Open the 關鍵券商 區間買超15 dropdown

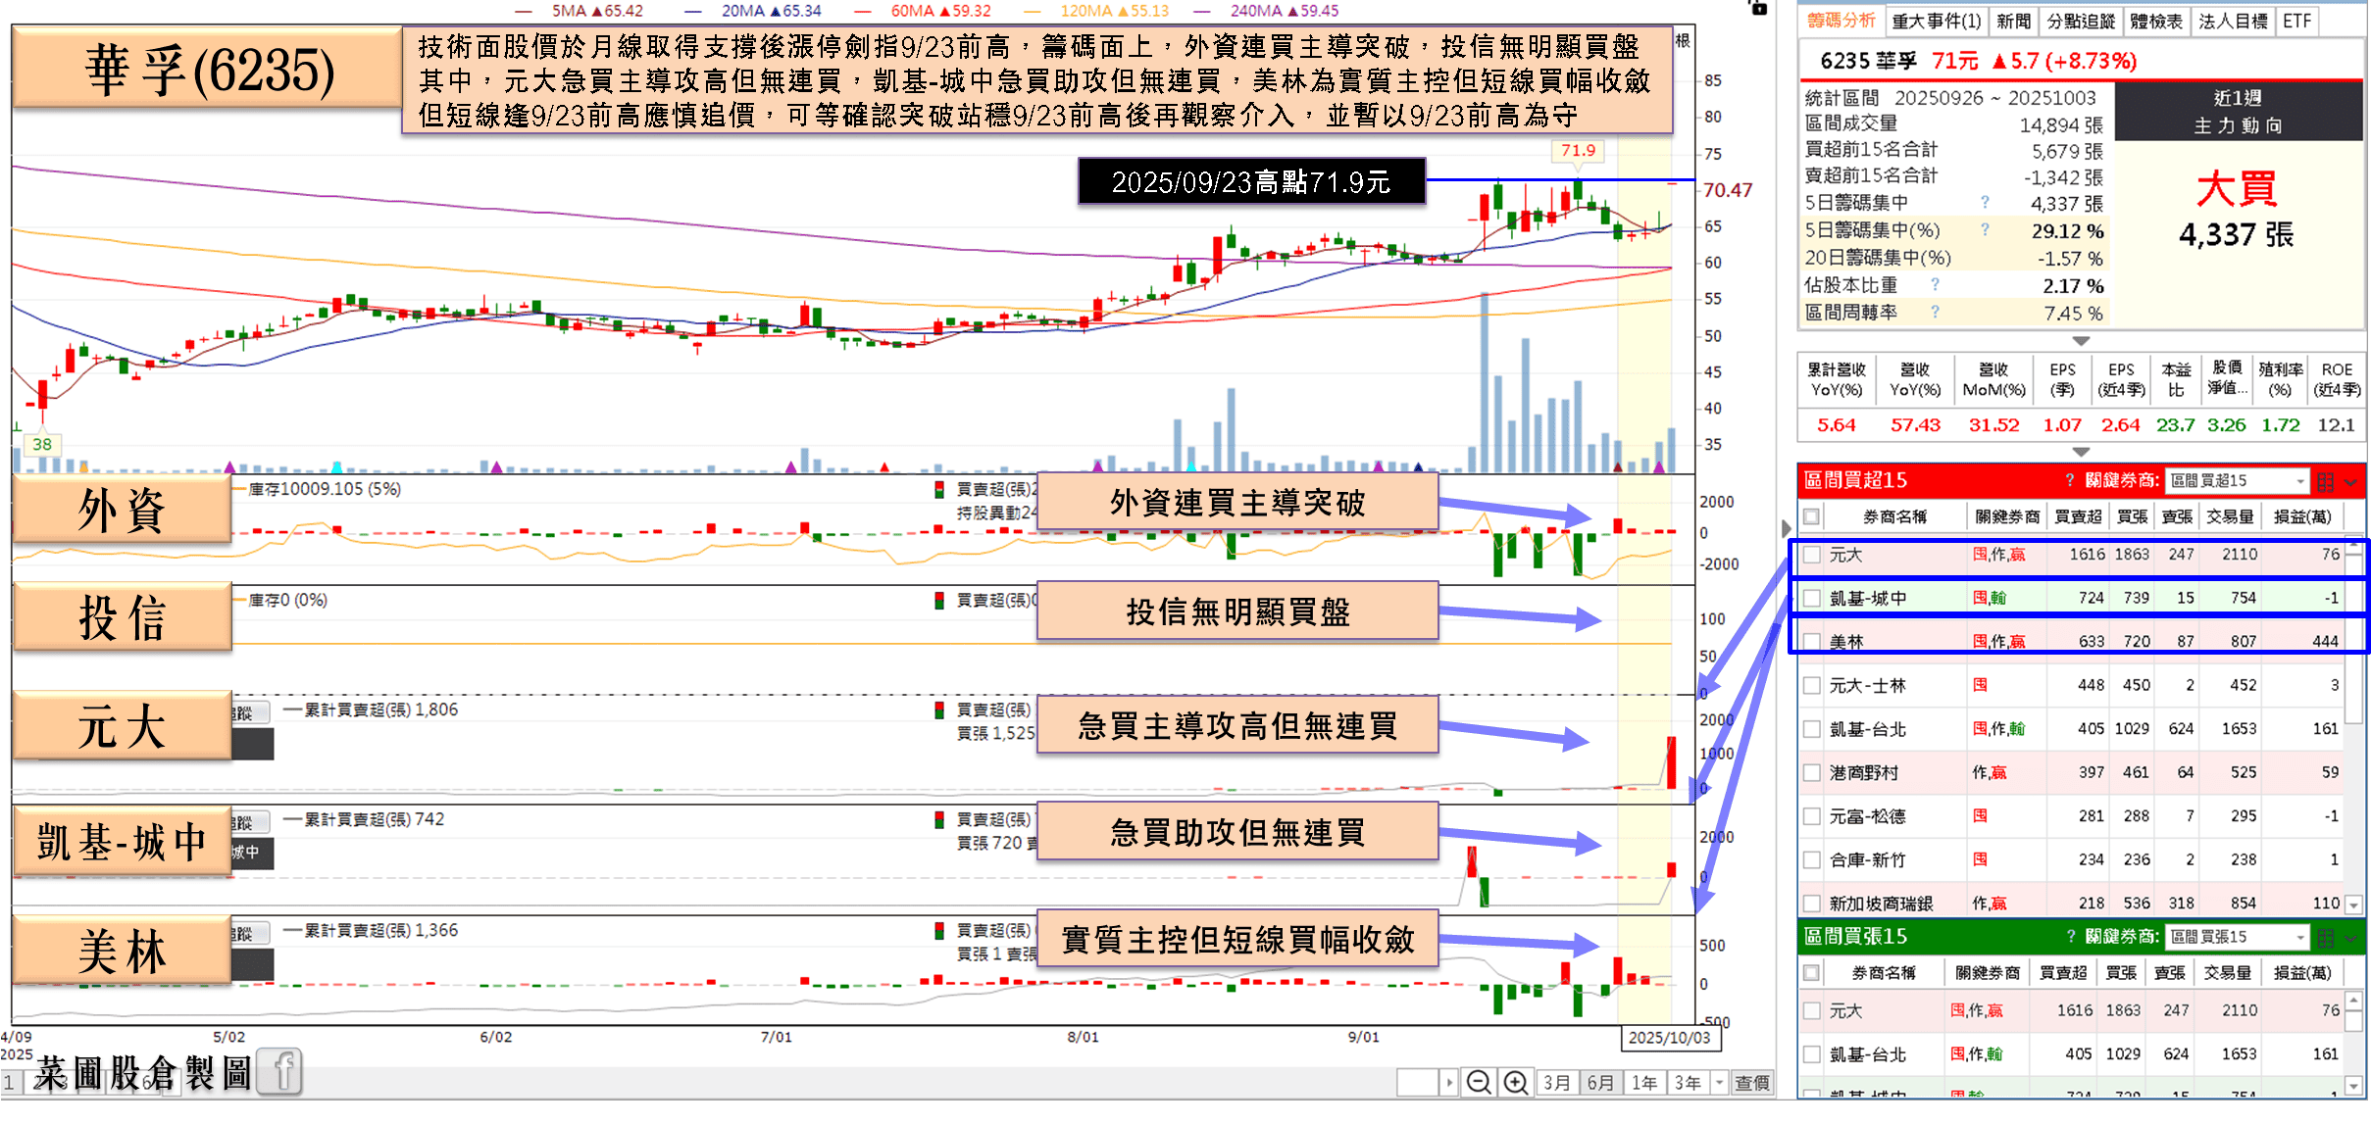pos(2300,481)
